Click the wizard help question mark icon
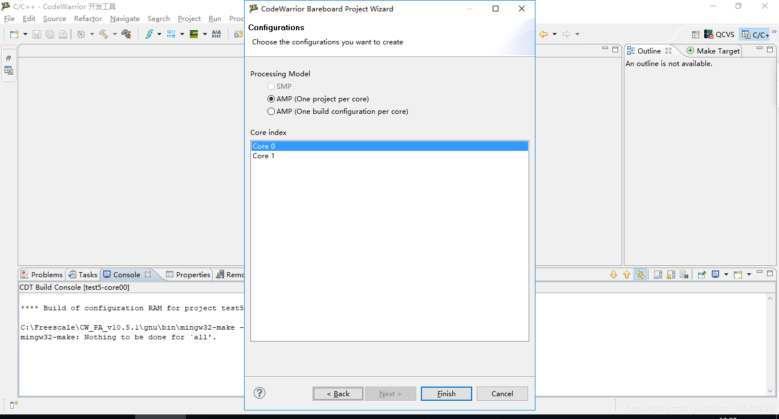 coord(259,393)
